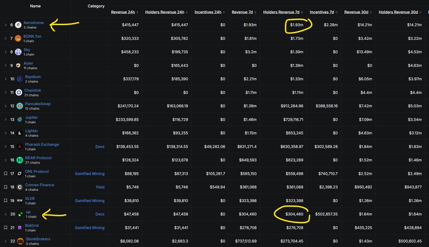Expand the NEAR Protocol row chevron
The image size is (429, 247).
(5, 160)
